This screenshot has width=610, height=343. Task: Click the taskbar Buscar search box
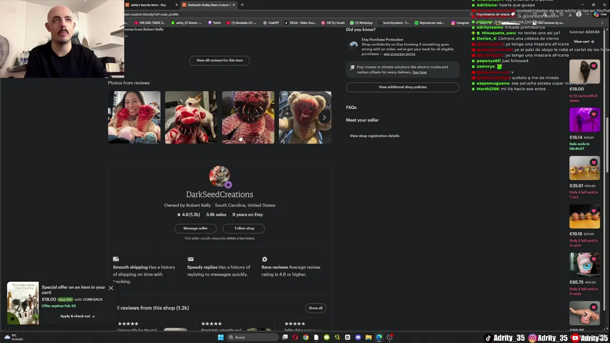tap(253, 337)
